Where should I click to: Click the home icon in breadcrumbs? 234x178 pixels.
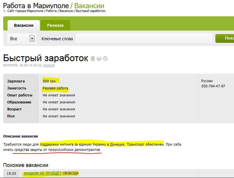pyautogui.click(x=5, y=11)
